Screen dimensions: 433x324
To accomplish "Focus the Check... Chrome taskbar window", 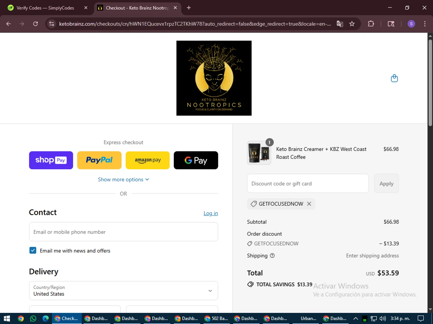I will [x=66, y=319].
